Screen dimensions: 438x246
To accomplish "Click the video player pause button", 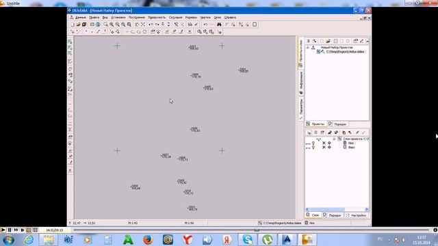I will click(10, 230).
